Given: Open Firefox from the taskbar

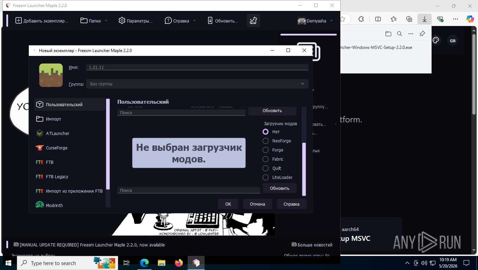Looking at the screenshot, I should (179, 263).
